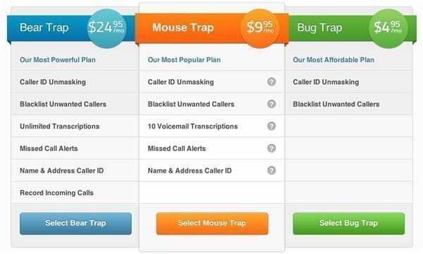Open help icon for Name & Address Caller ID
The width and height of the screenshot is (423, 254).
tap(271, 170)
